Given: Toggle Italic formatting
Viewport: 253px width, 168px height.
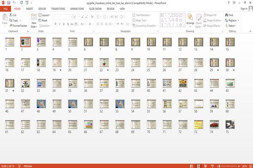Looking at the screenshot, I should 59,24.
